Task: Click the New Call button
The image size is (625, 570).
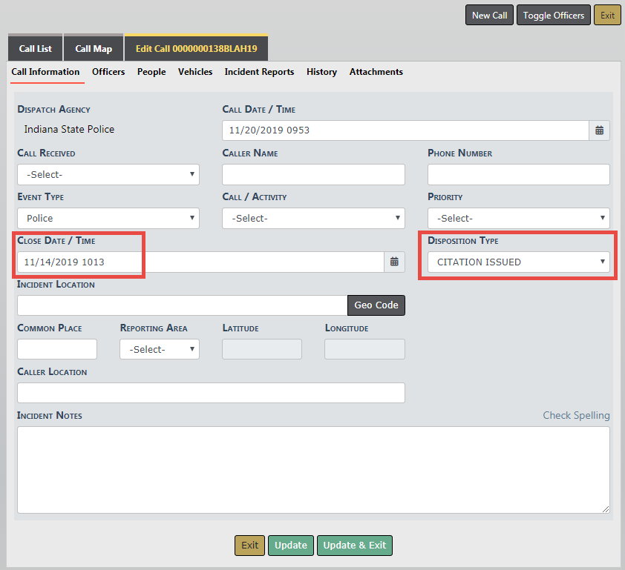Action: click(489, 16)
